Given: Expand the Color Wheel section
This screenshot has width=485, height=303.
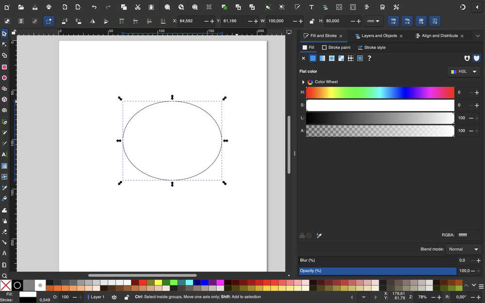Looking at the screenshot, I should (303, 82).
